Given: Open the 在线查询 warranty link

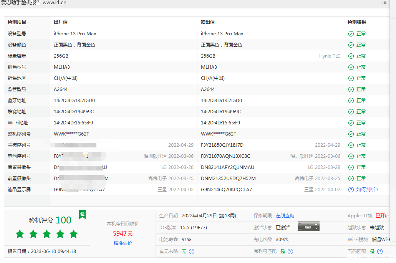Looking at the screenshot, I should (285, 215).
